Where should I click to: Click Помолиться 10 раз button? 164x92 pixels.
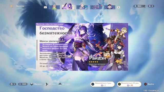pos(129,84)
